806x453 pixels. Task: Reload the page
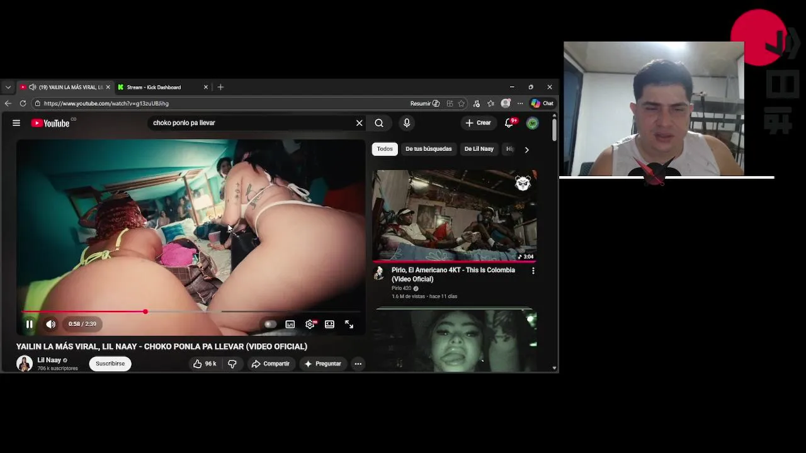(23, 103)
